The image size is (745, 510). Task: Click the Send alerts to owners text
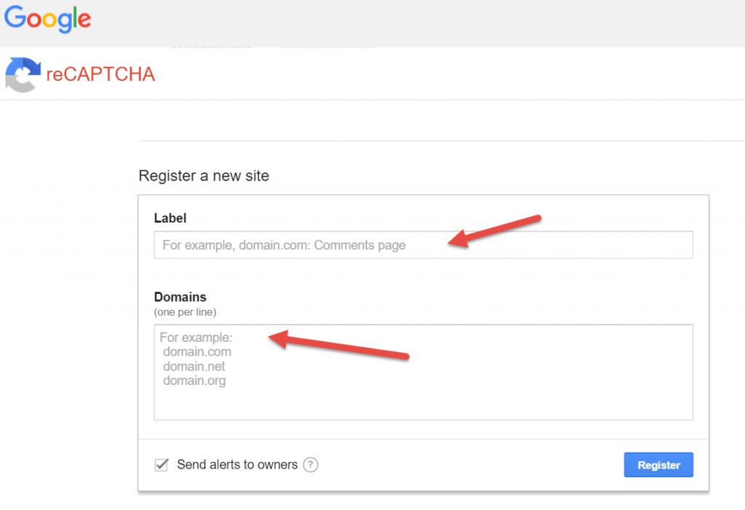(237, 464)
